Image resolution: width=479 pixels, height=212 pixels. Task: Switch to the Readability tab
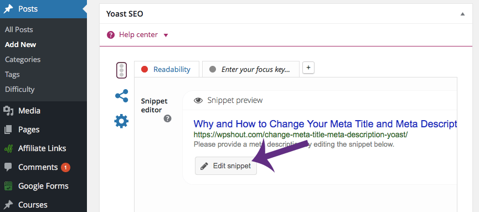167,69
